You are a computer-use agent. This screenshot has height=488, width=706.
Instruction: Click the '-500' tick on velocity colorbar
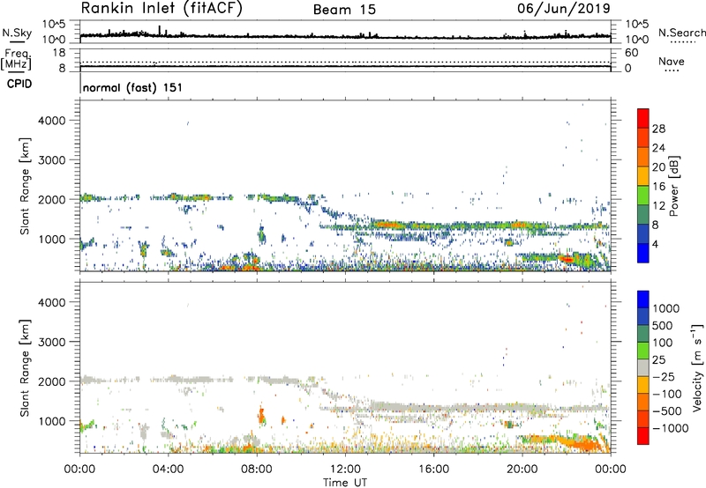(667, 411)
